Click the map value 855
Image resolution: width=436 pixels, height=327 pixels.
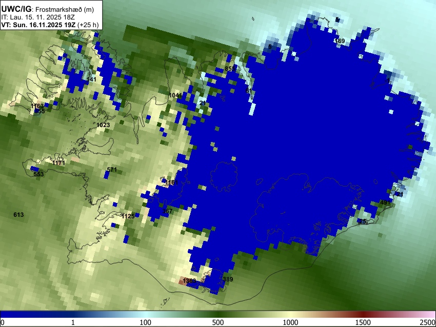(230, 69)
